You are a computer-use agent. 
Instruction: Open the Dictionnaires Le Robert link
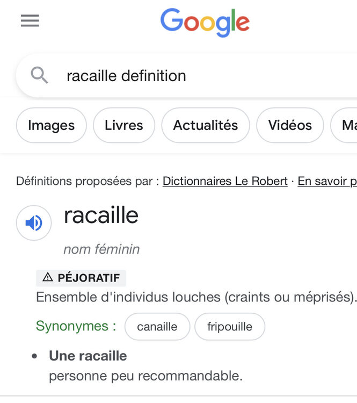pyautogui.click(x=225, y=181)
